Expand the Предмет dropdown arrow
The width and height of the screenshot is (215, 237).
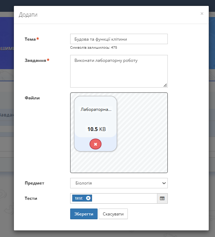[x=164, y=183]
